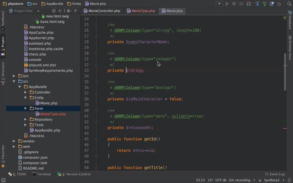Click the VCS Update Project icon
Viewport: 293px width, 183px height.
click(258, 4)
